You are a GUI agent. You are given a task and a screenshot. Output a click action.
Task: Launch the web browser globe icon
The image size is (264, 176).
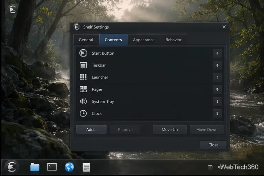click(x=69, y=167)
